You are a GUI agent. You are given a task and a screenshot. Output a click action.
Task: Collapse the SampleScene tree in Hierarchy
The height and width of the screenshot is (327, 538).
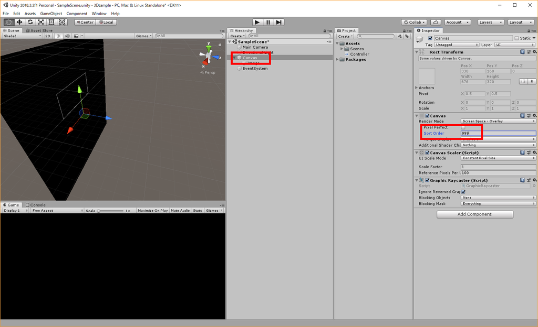(x=230, y=42)
